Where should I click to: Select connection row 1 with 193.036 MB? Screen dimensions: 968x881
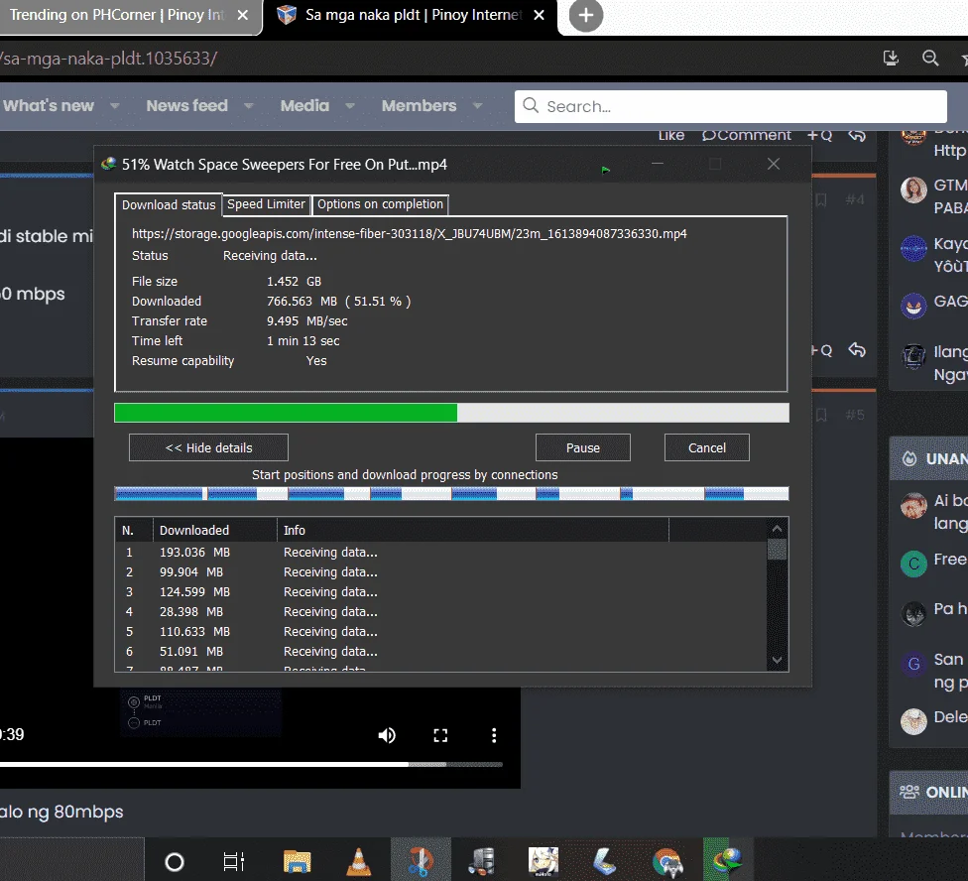[440, 552]
